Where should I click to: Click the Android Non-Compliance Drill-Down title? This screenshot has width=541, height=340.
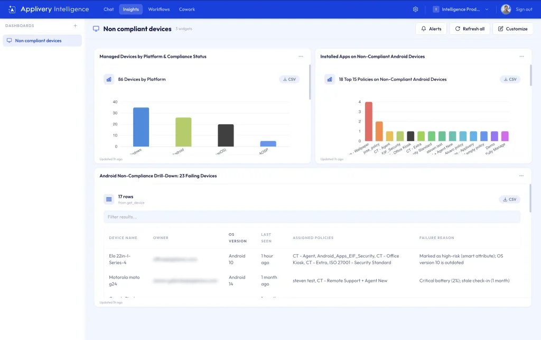158,176
